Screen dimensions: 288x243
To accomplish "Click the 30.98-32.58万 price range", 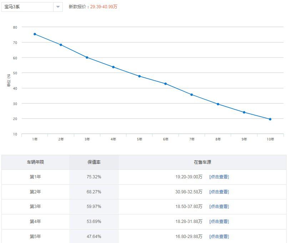I will (189, 192).
